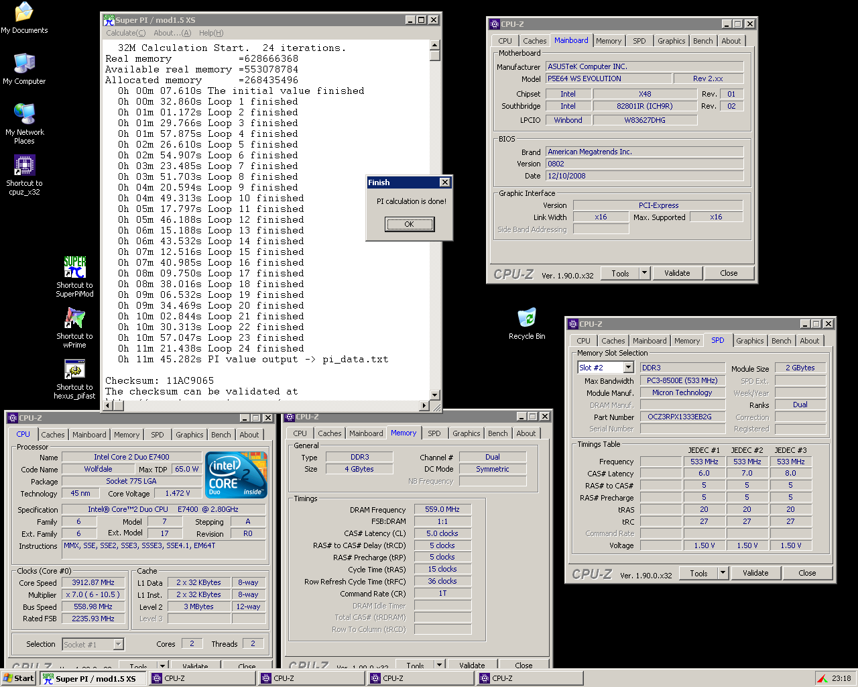Viewport: 858px width, 687px height.
Task: Click Super PI horizontal scrollbar right arrow
Action: click(424, 406)
